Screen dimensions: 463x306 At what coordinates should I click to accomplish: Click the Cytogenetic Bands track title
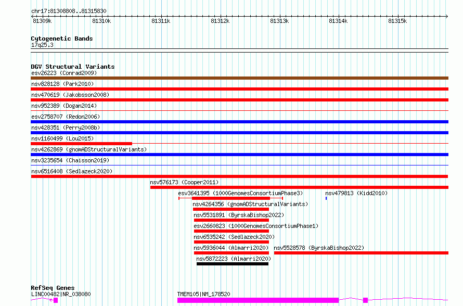[62, 39]
